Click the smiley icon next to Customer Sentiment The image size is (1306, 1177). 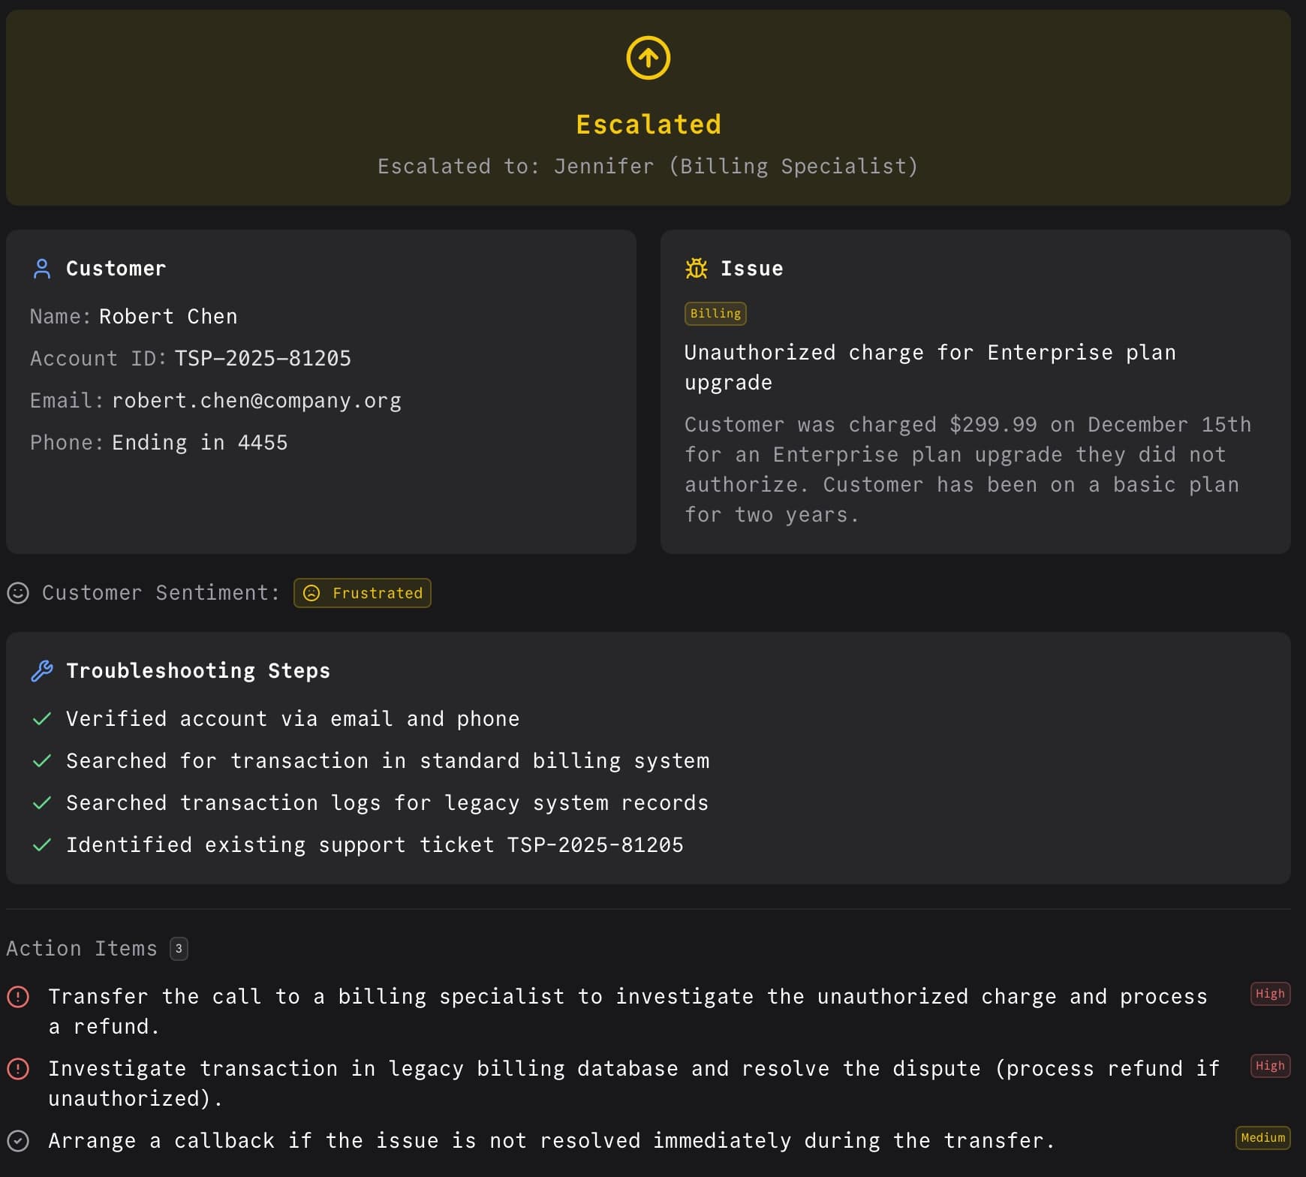(16, 592)
